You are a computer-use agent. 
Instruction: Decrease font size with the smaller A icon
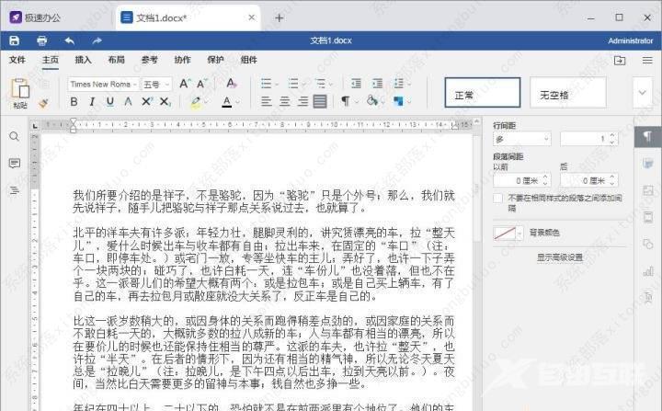(201, 84)
